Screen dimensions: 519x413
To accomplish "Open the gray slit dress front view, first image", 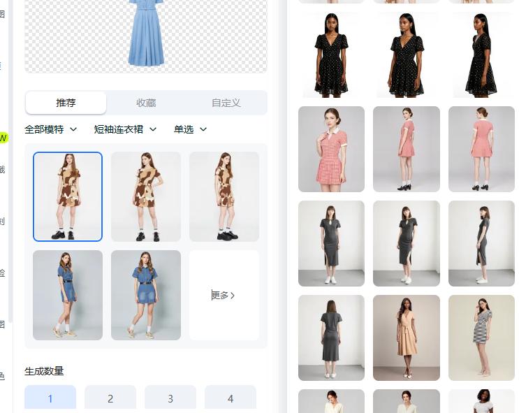I will tap(331, 243).
